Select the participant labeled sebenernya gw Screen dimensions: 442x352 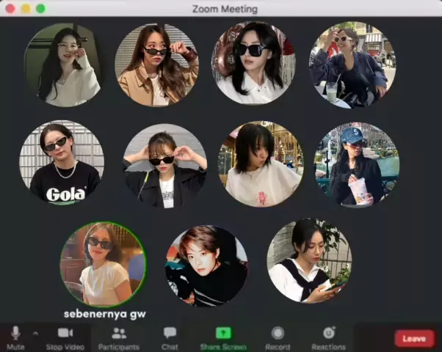103,265
